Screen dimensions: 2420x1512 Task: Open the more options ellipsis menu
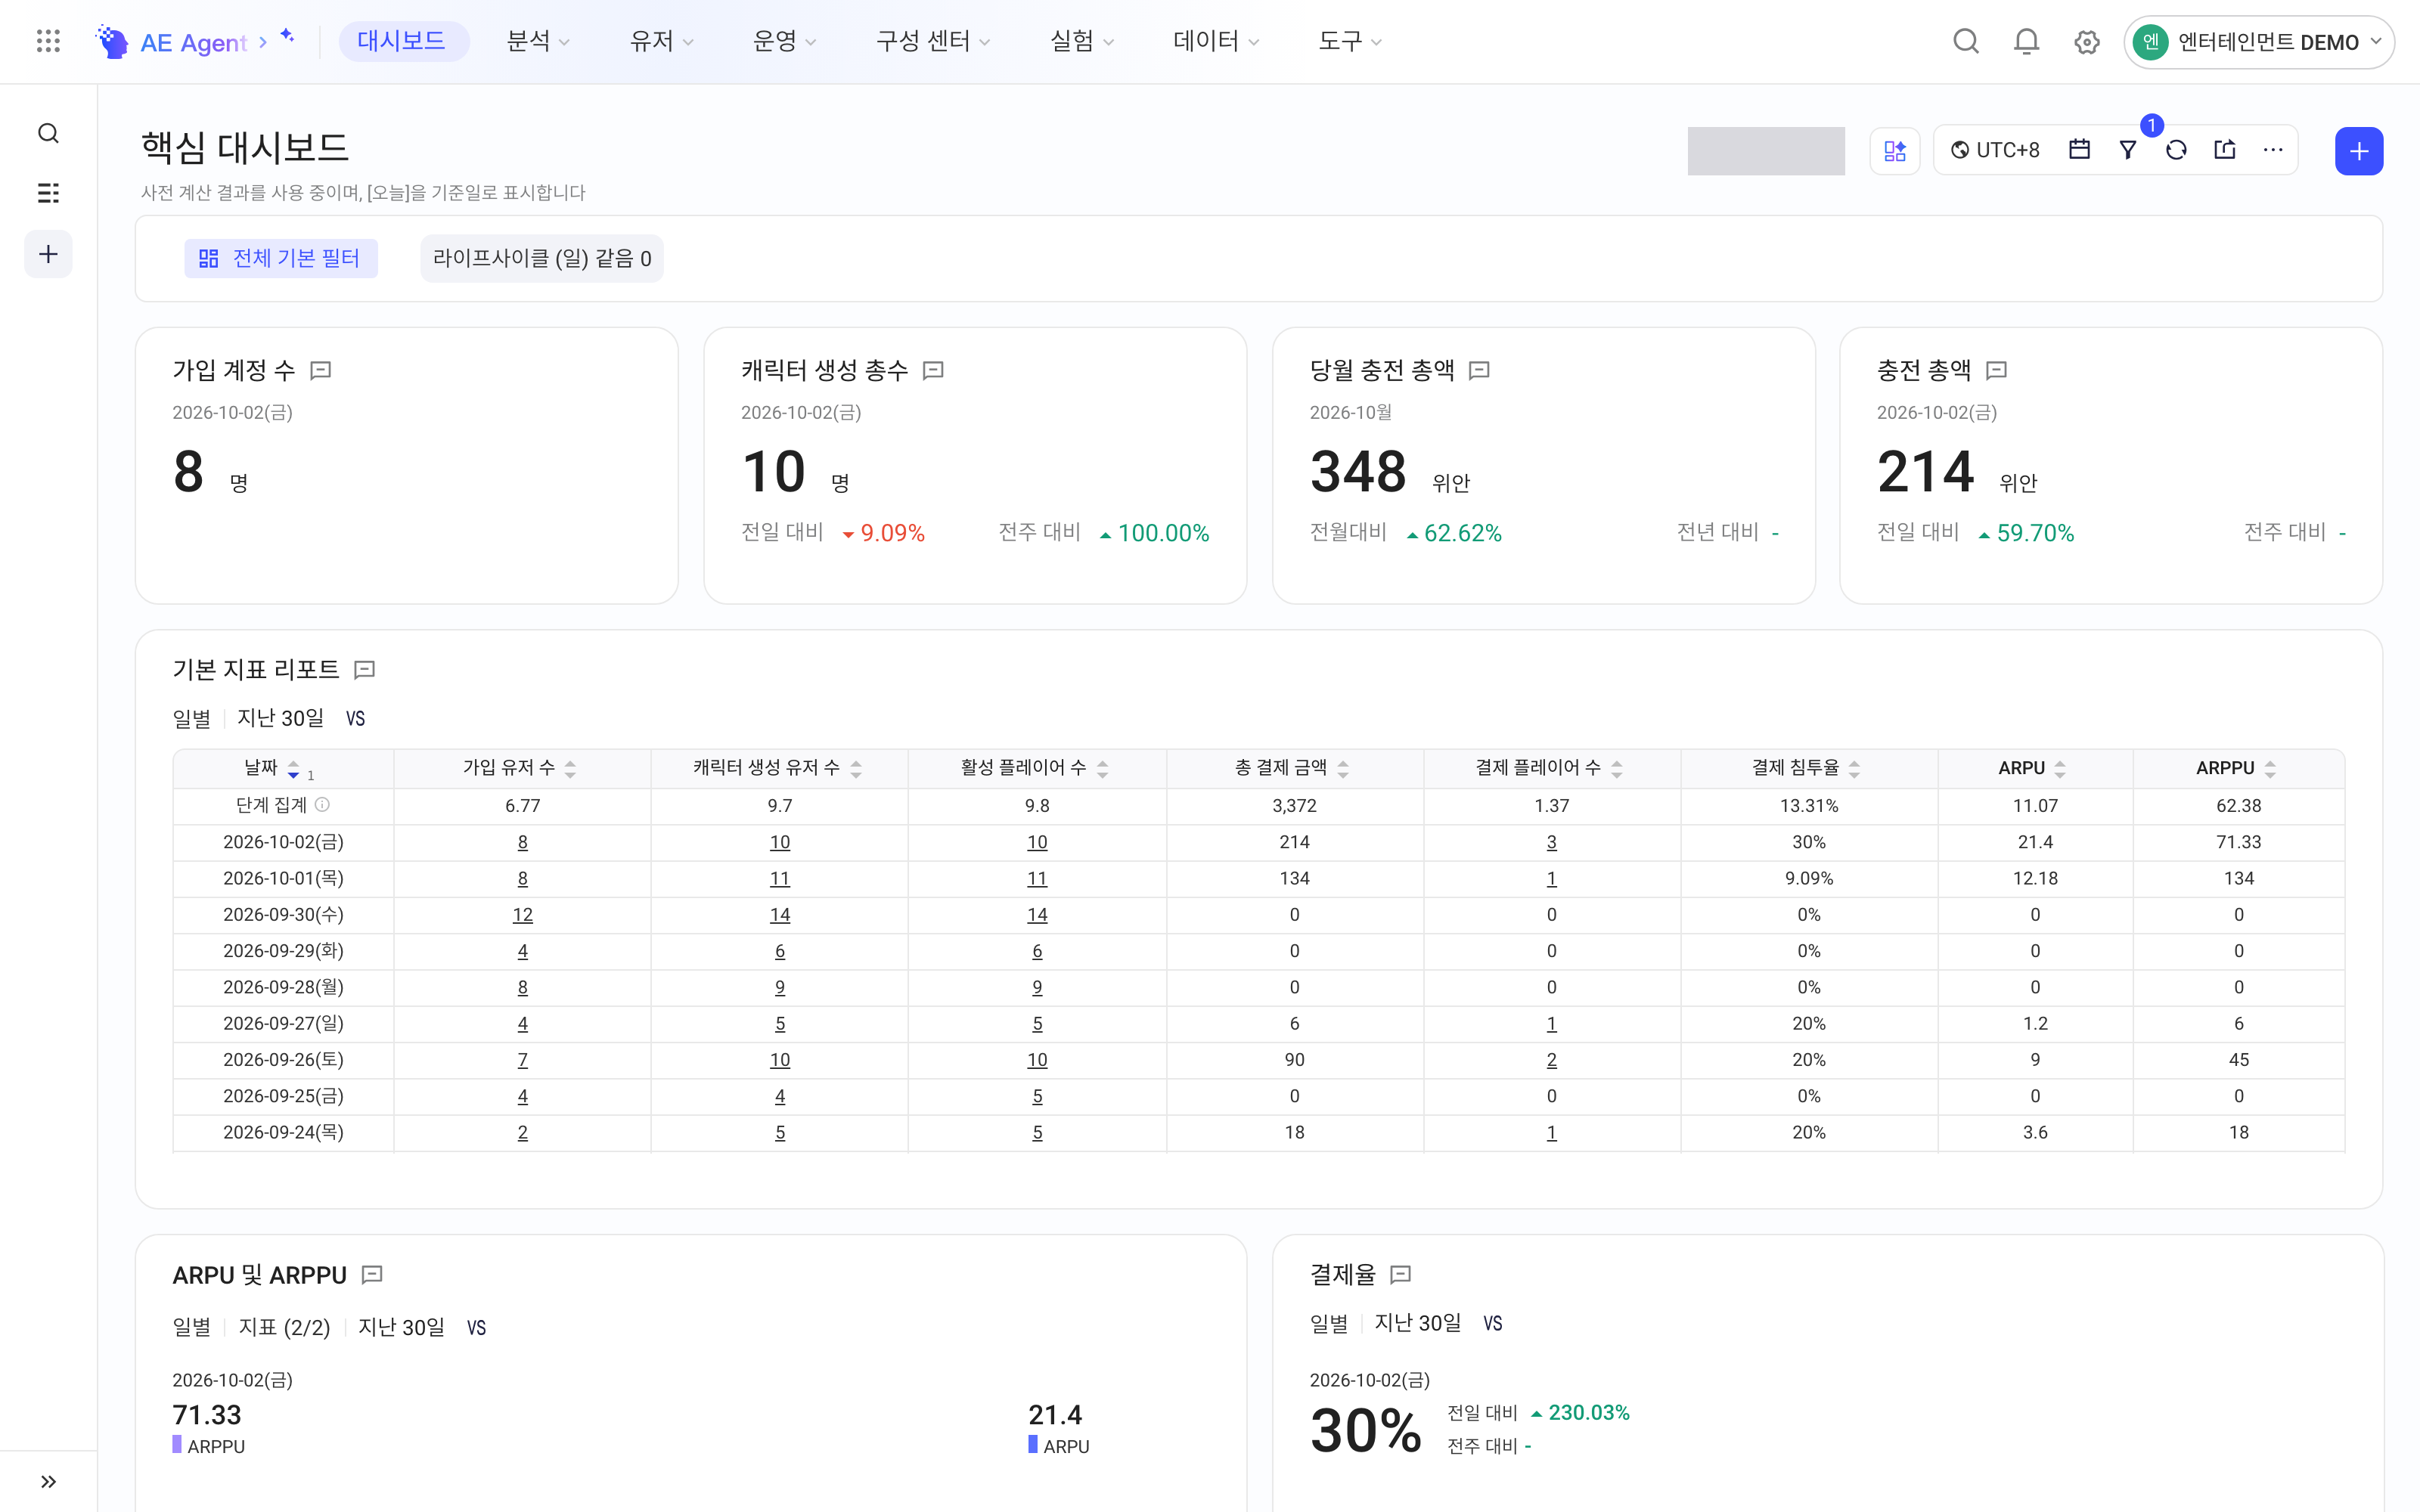tap(2273, 150)
